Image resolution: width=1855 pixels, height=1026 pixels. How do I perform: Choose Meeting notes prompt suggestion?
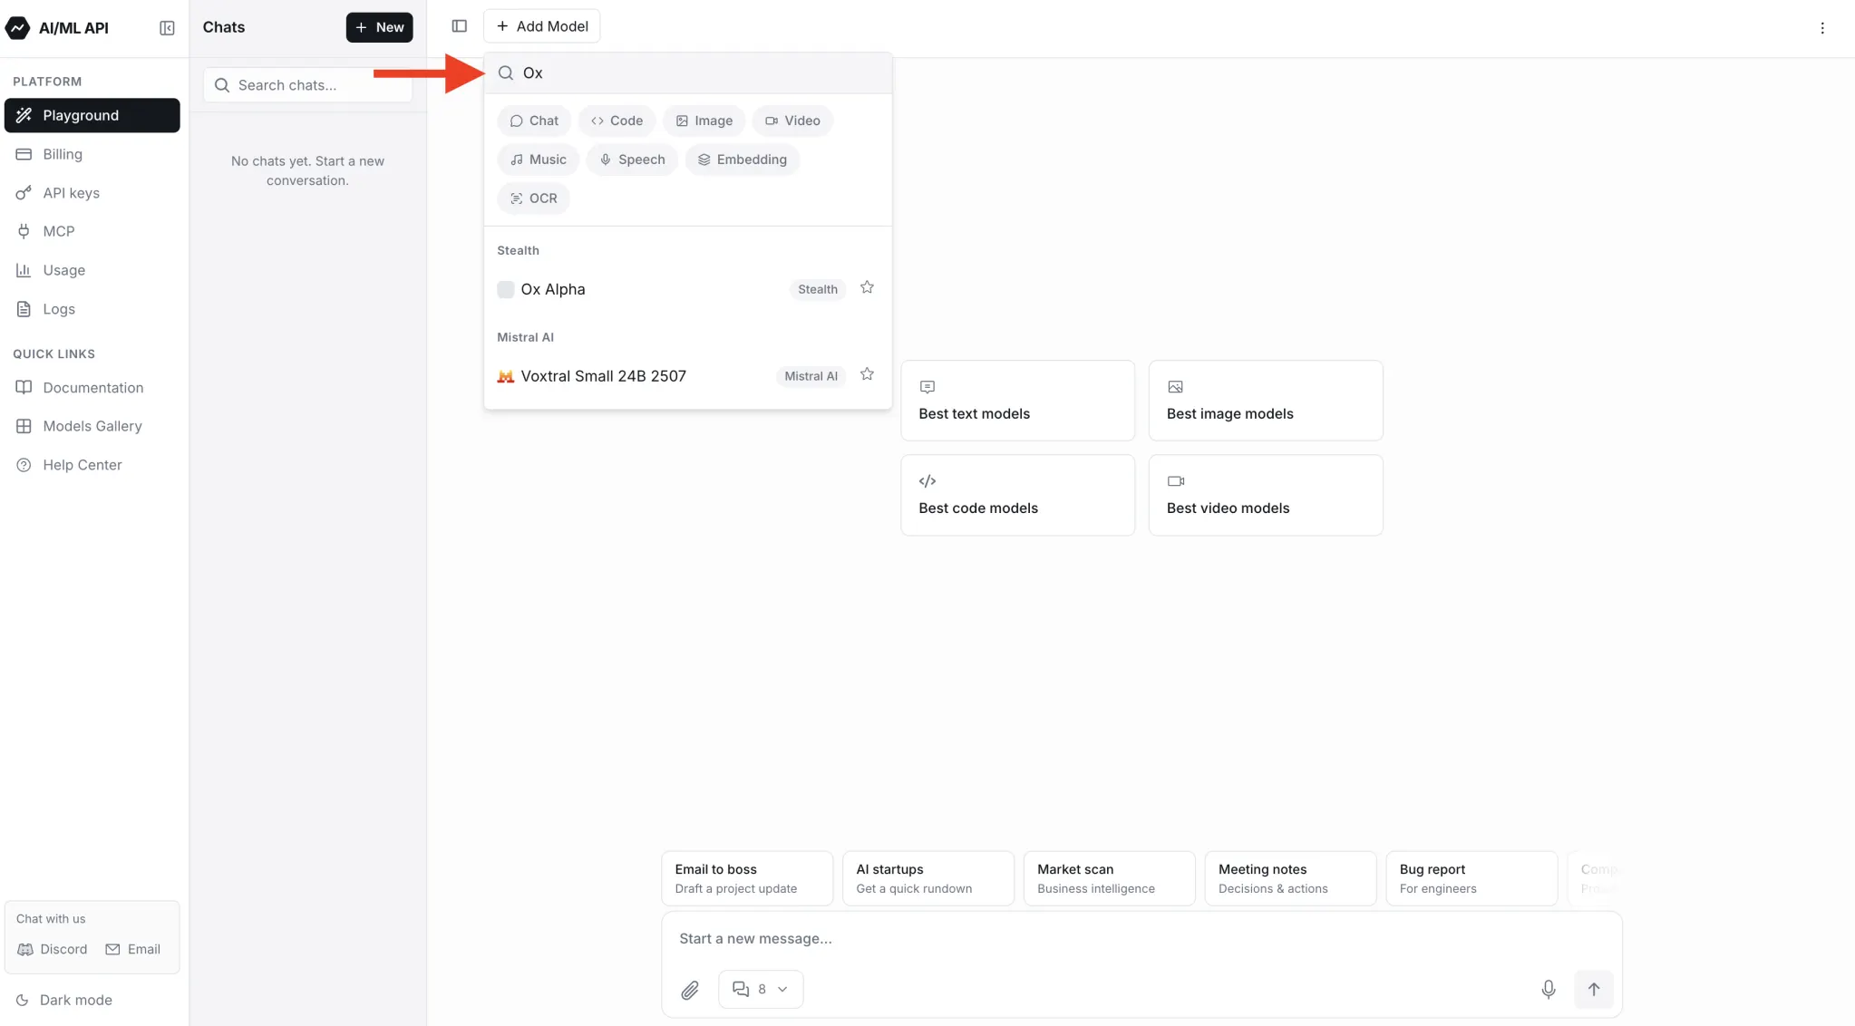(1291, 878)
